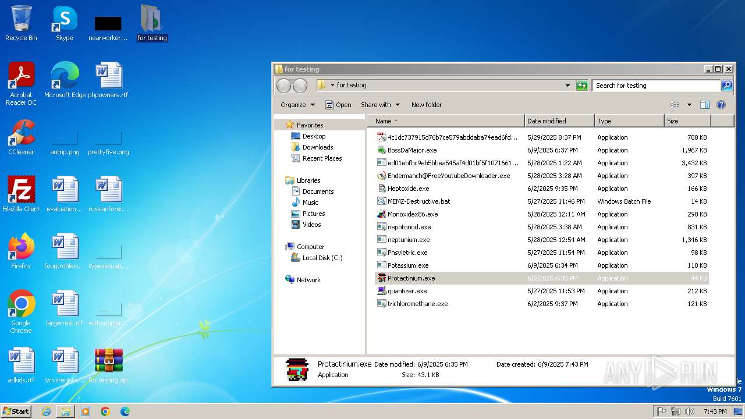Open Videos library in navigation pane
Screen dimensions: 745x419
pos(311,225)
